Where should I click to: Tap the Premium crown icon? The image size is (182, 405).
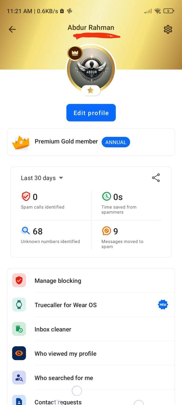[21, 142]
